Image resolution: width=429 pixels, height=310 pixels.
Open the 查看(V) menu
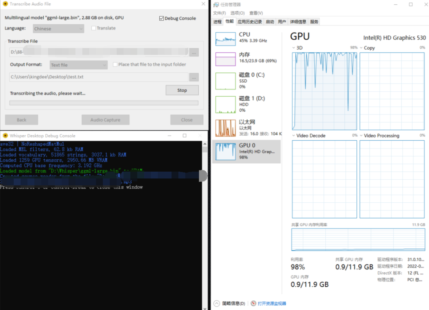[x=256, y=13]
